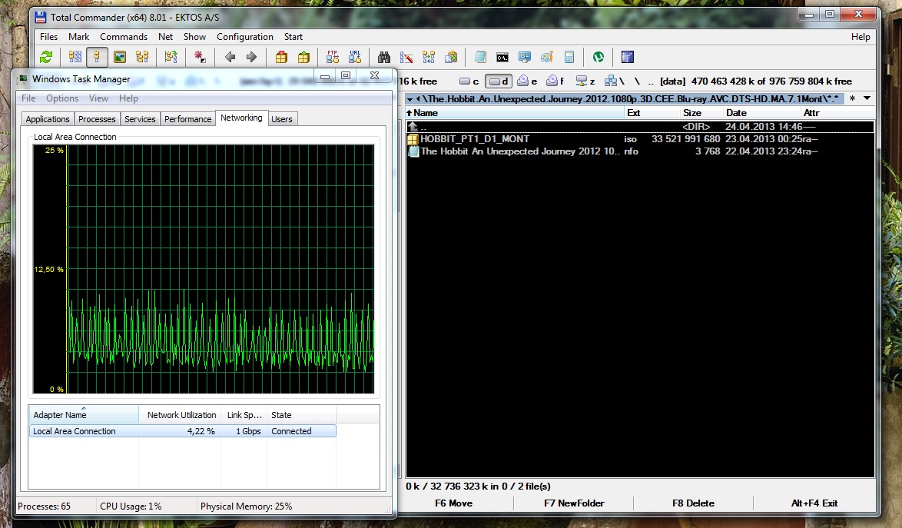Open the FTP connect icon
The width and height of the screenshot is (902, 528).
click(333, 57)
